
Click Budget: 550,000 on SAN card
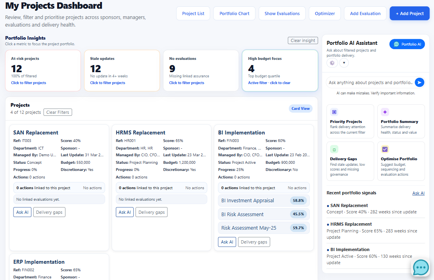(75, 163)
